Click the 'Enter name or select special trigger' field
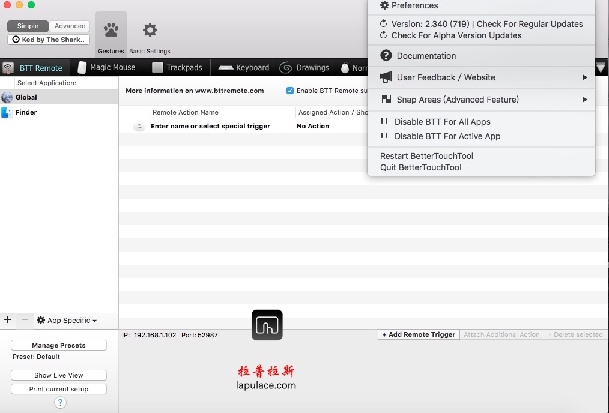Screen dimensions: 609x413 point(211,126)
